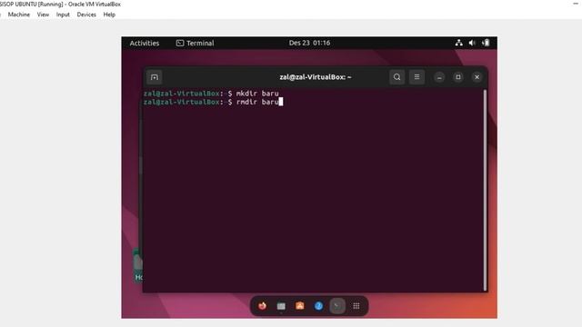The height and width of the screenshot is (327, 582).
Task: Open Activities overview
Action: coord(145,43)
